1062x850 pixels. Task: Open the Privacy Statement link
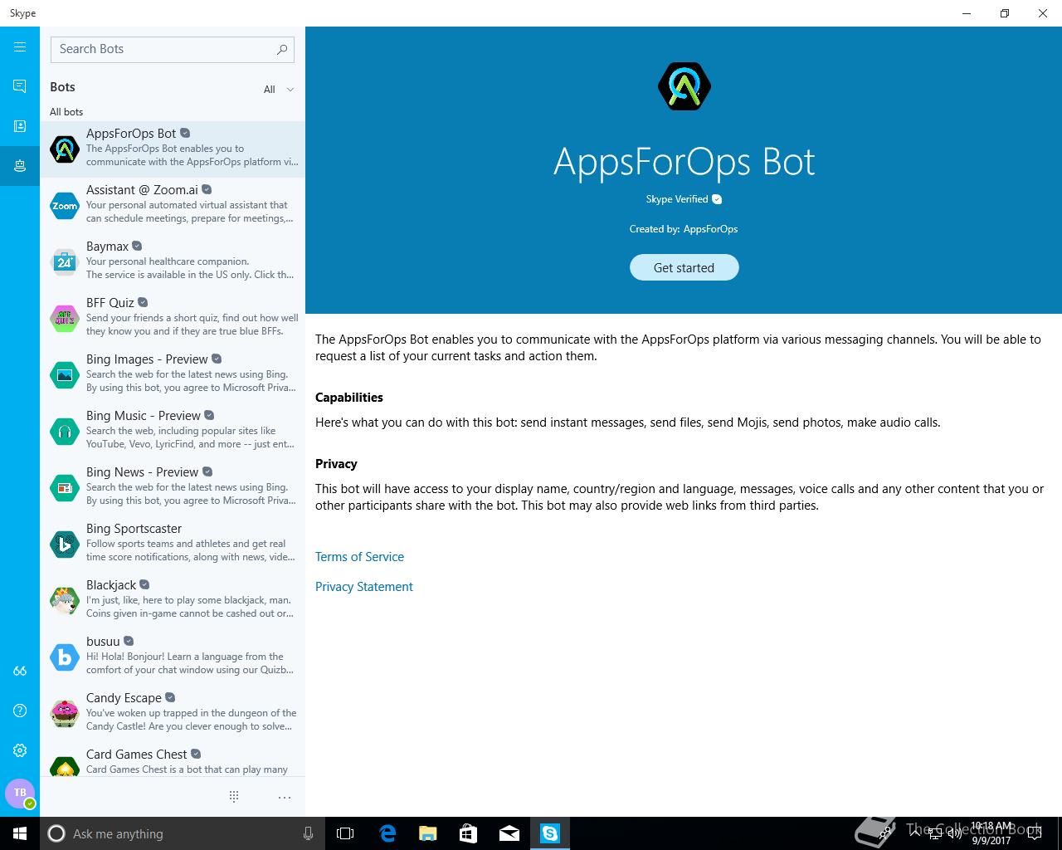pos(363,587)
